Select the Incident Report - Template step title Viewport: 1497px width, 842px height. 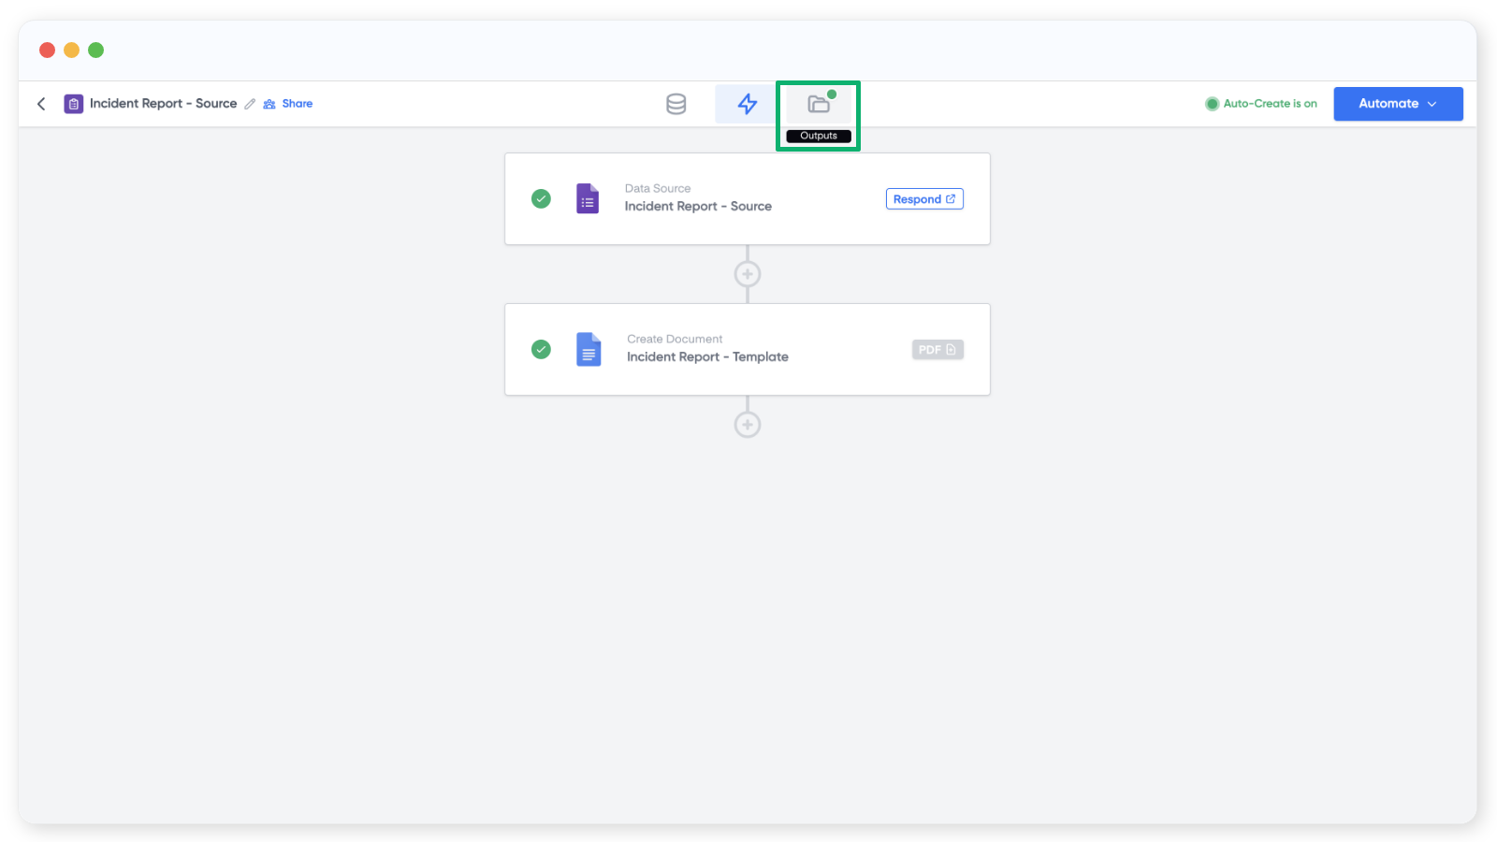pos(707,357)
